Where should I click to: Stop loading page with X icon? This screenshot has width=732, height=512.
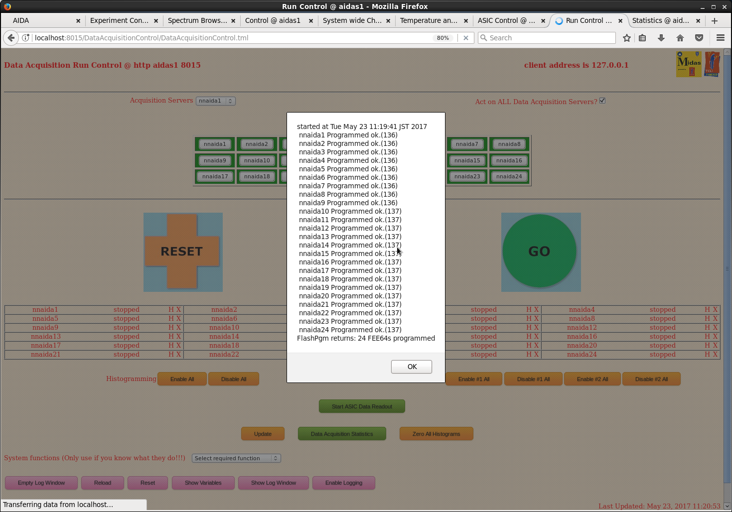pyautogui.click(x=466, y=38)
